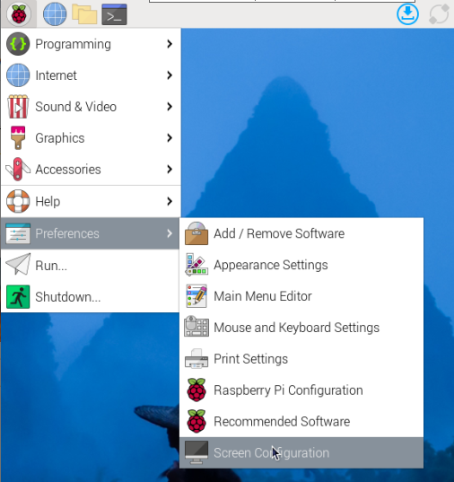Open Mouse and Keyboard Settings
The image size is (454, 482).
tap(301, 328)
